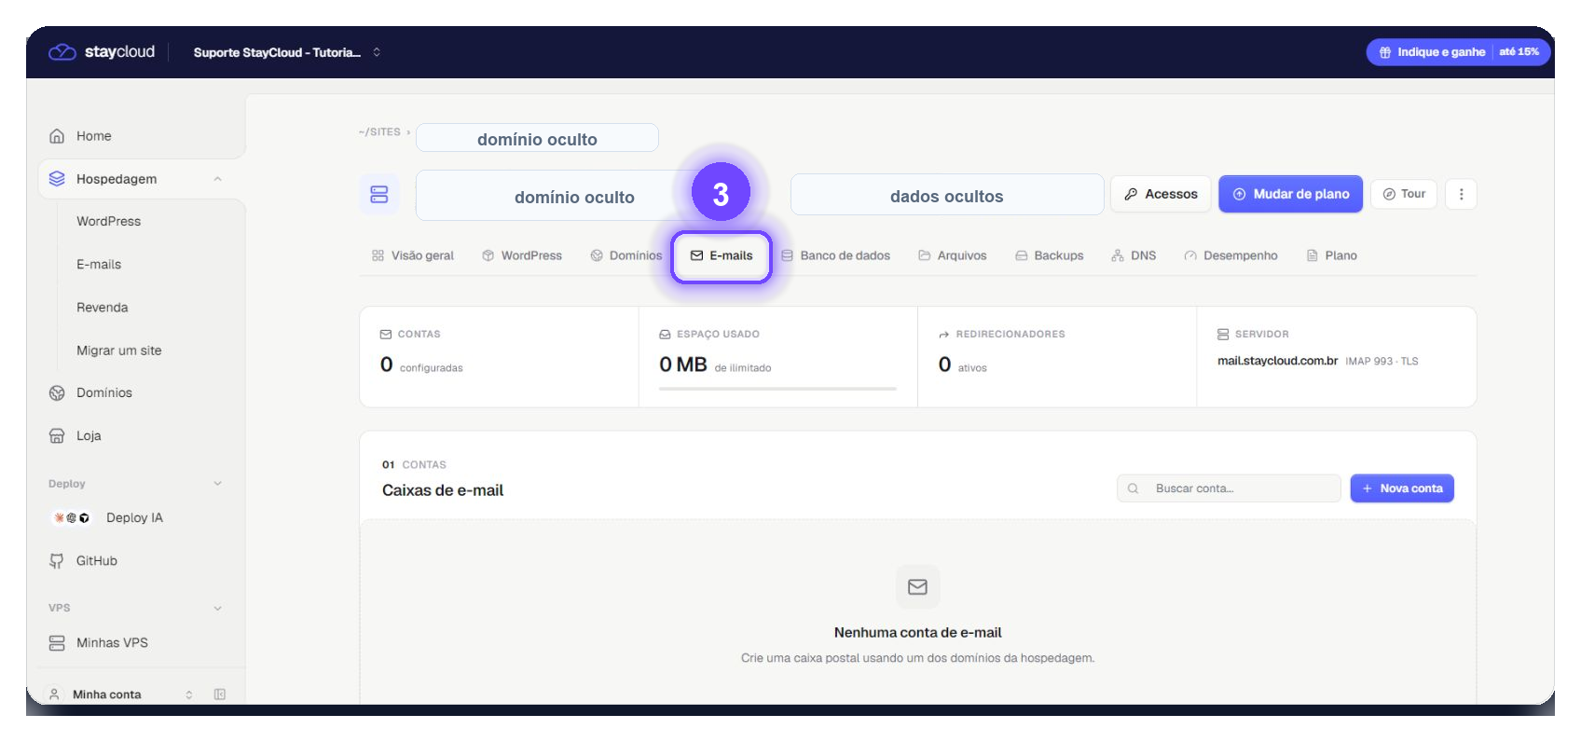Collapse the Deploy section
Screen dimensions: 1581x742
pyautogui.click(x=217, y=484)
